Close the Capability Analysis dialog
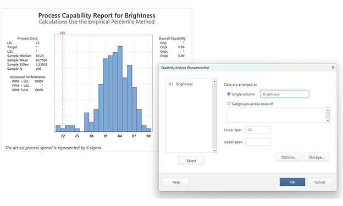The width and height of the screenshot is (343, 206). click(333, 68)
